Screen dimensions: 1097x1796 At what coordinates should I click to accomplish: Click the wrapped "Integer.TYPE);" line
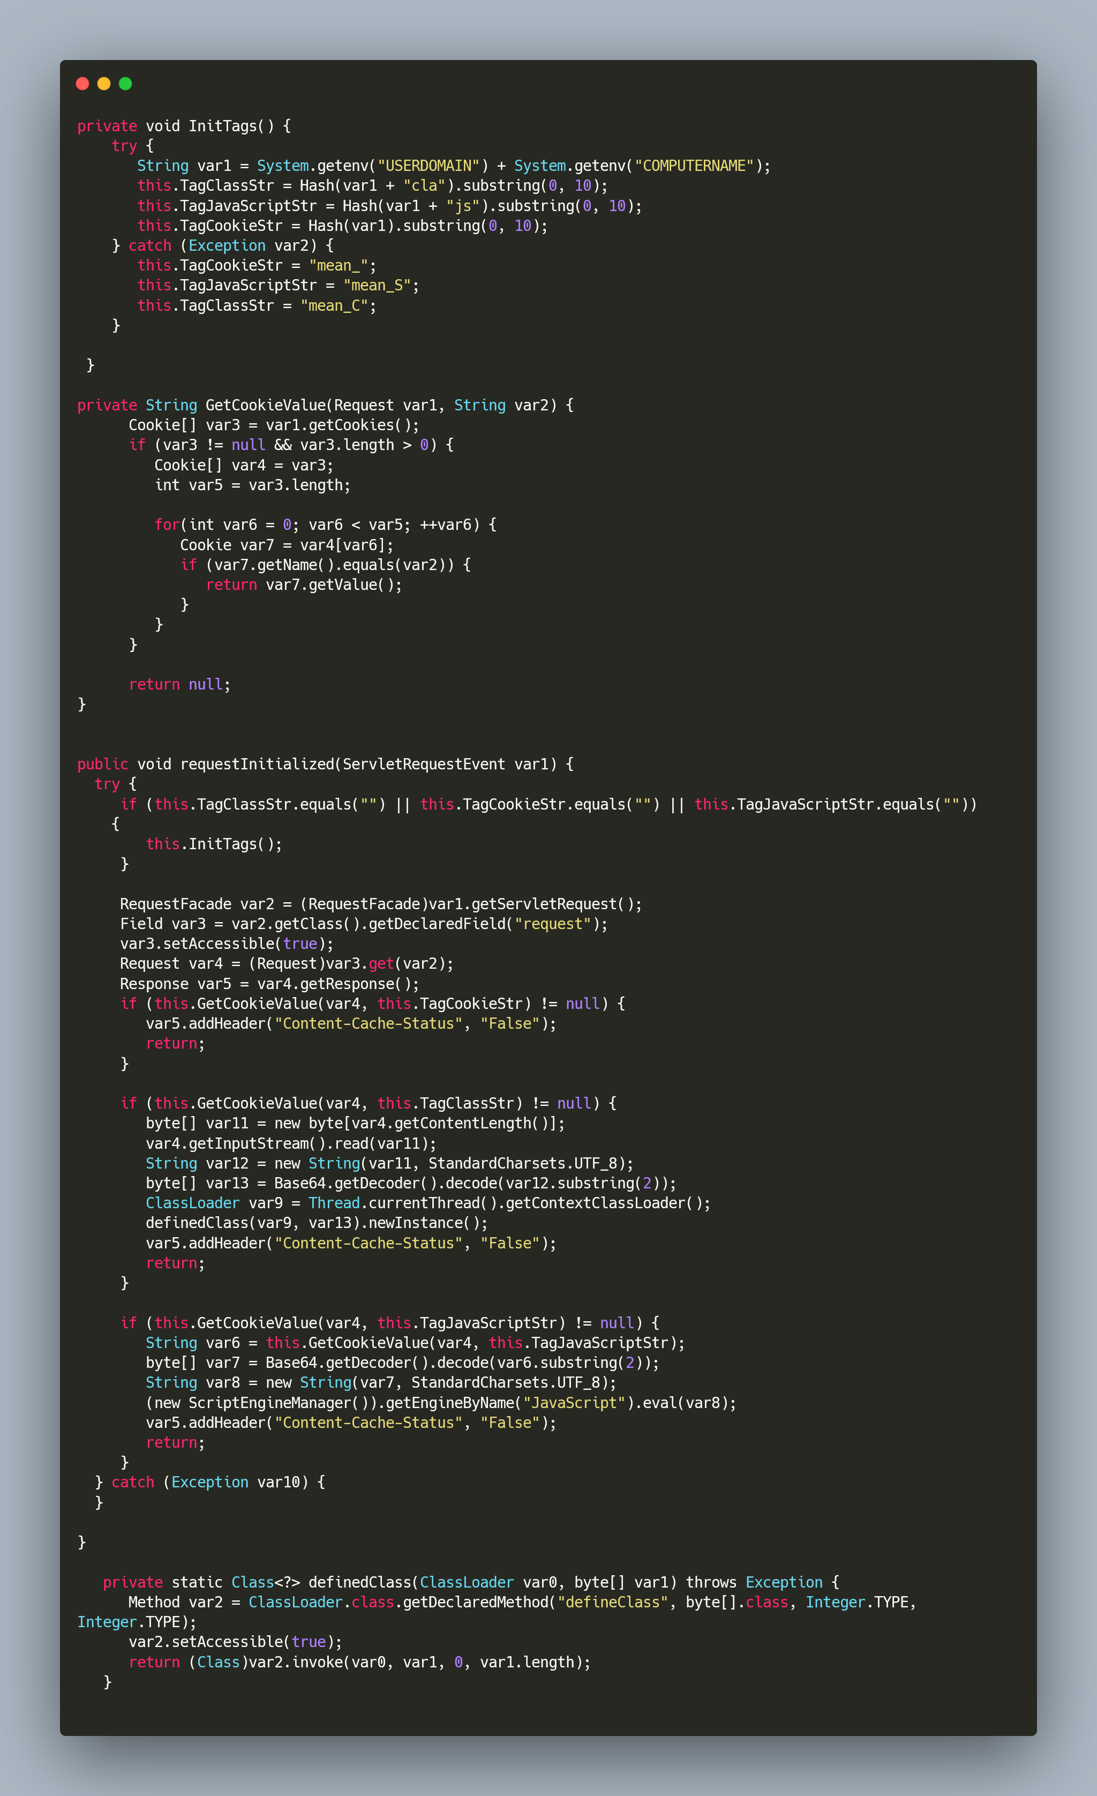click(x=137, y=1622)
